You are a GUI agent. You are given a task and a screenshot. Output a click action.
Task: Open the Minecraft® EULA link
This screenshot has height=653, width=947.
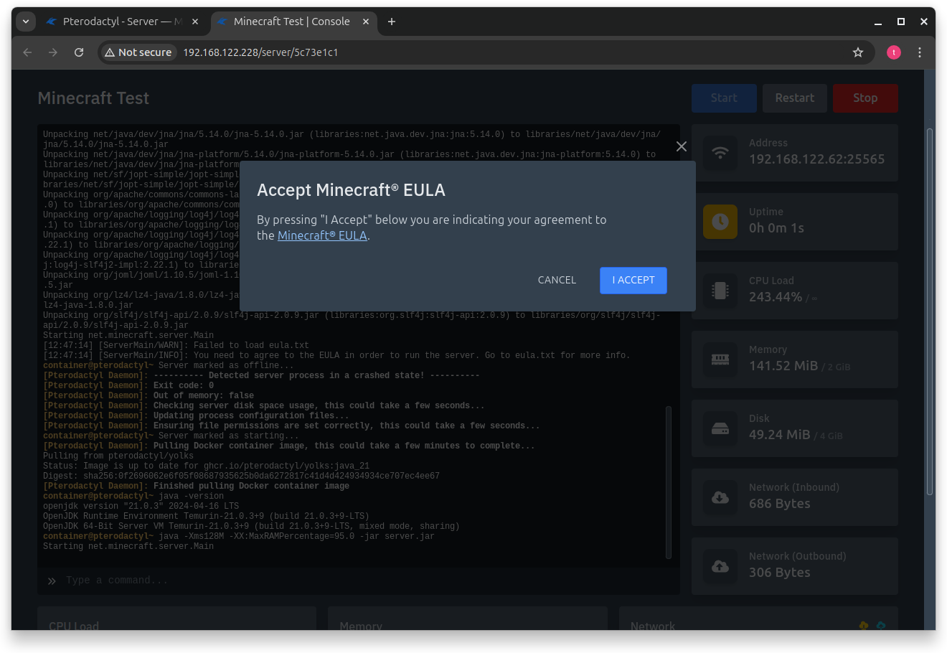pyautogui.click(x=322, y=235)
